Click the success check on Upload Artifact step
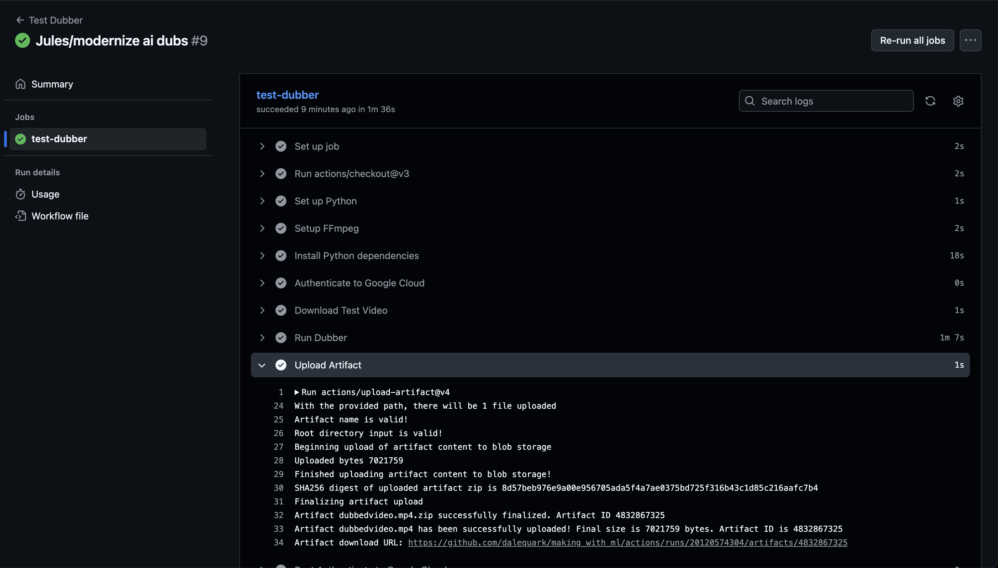The width and height of the screenshot is (998, 568). click(281, 365)
